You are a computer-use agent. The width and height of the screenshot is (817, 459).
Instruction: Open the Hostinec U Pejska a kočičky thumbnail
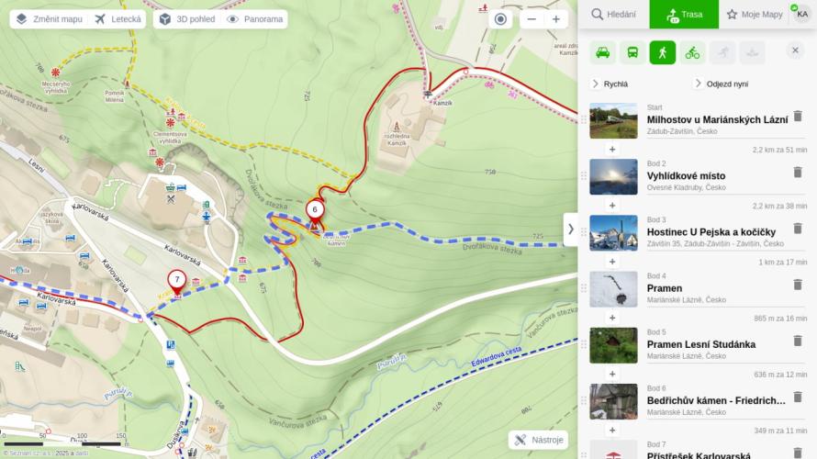(613, 233)
